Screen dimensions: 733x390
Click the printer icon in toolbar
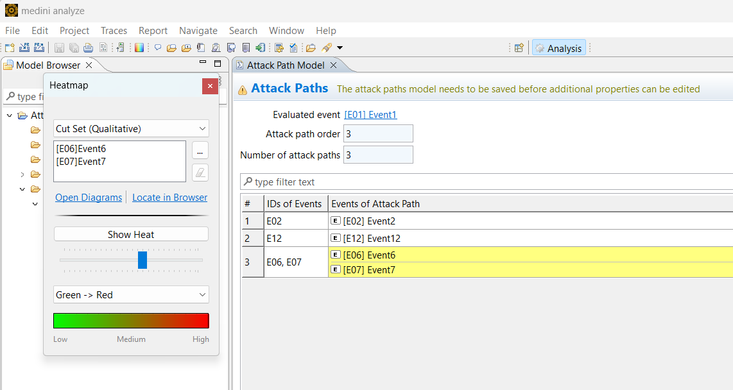(x=88, y=47)
